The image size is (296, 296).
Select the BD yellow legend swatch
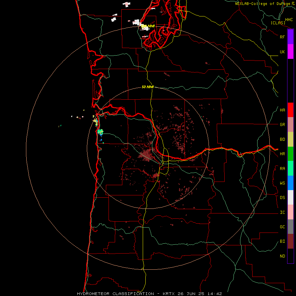[290, 139]
